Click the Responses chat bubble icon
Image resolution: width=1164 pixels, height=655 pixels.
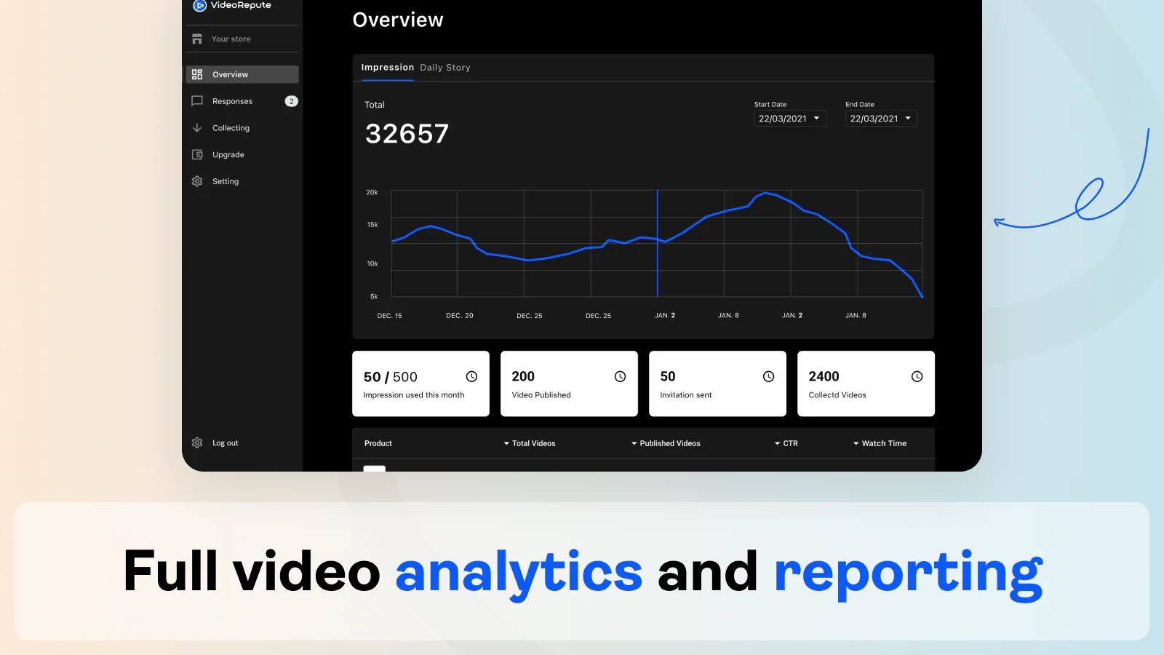(197, 101)
